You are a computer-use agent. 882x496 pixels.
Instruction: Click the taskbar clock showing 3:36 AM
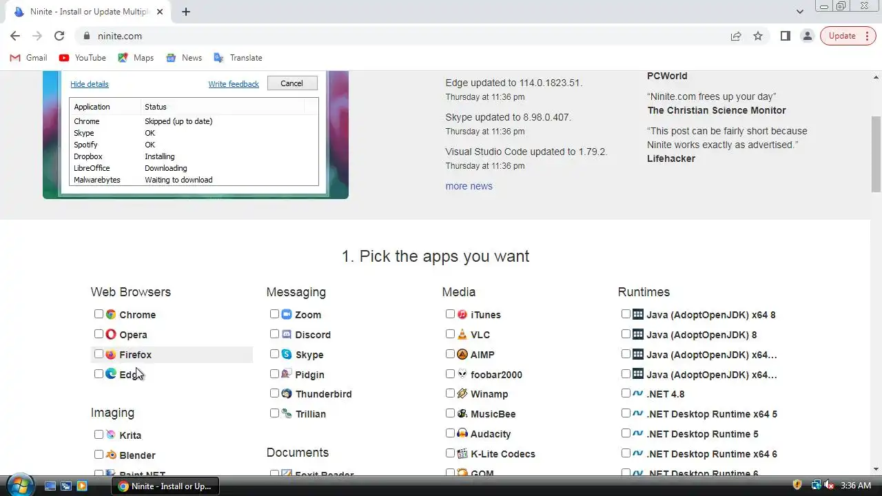click(x=856, y=486)
